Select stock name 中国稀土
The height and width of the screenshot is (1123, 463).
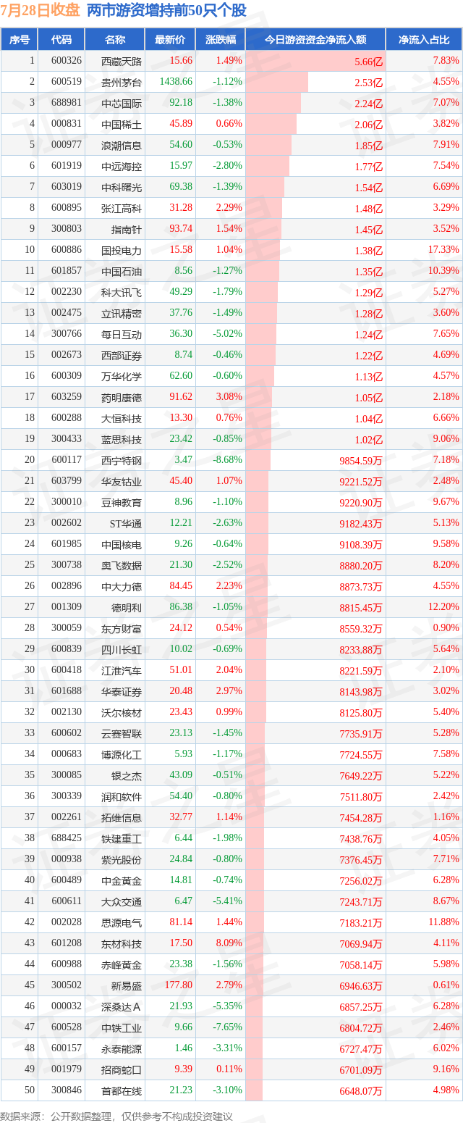122,125
